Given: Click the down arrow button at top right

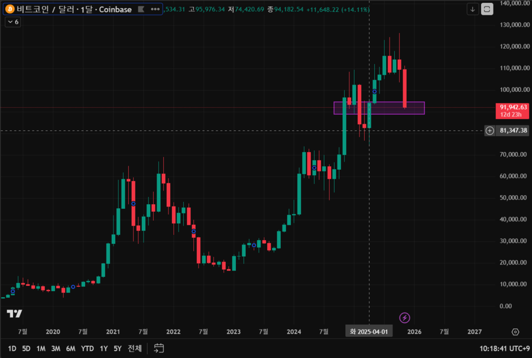Looking at the screenshot, I should click(472, 9).
